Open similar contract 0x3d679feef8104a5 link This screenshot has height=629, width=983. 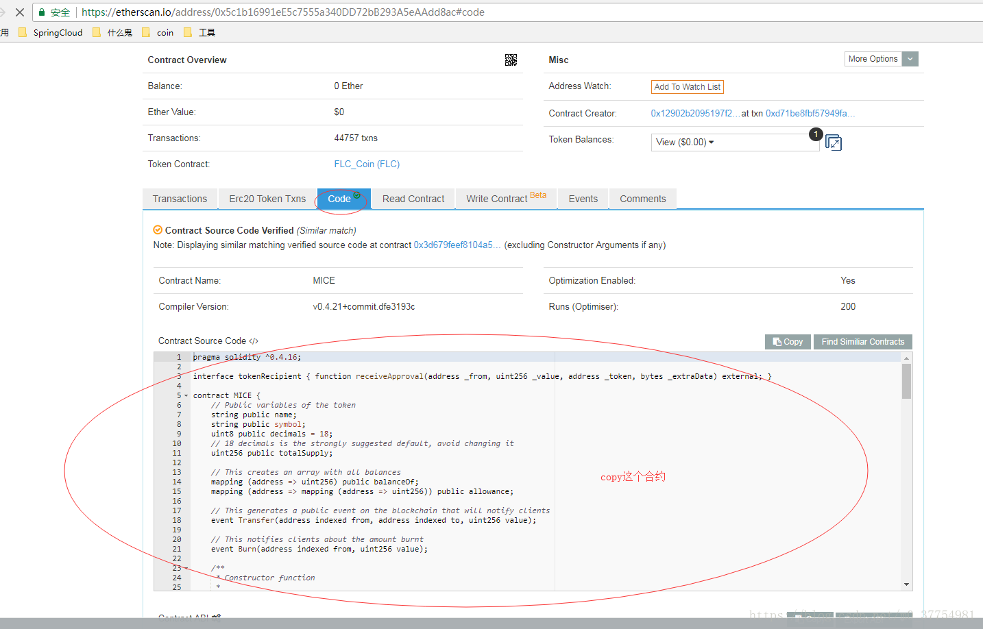click(457, 245)
